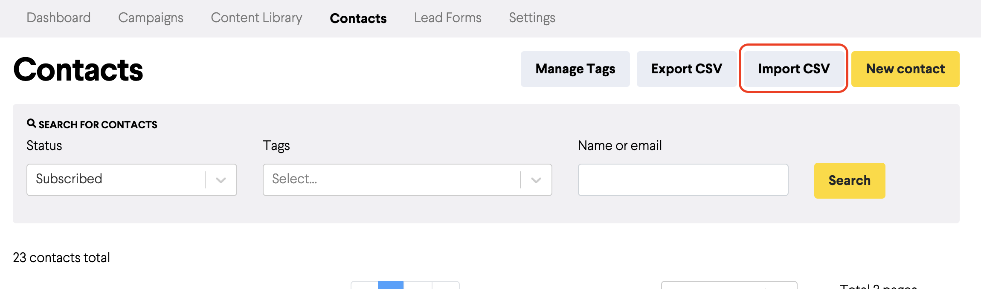The height and width of the screenshot is (289, 981).
Task: Open the Status dropdown showing Subscribed
Action: tap(131, 180)
